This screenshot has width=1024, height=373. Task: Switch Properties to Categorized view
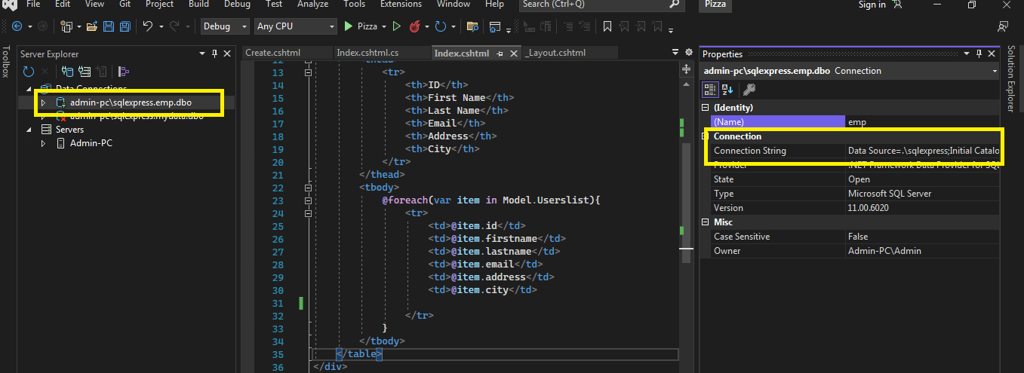(x=710, y=90)
